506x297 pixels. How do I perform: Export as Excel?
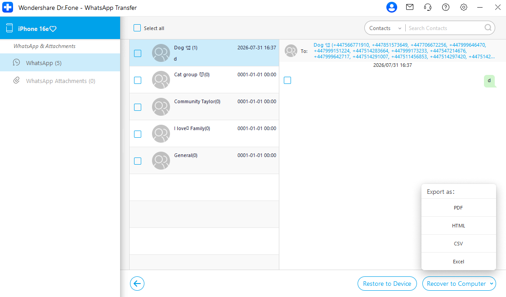(x=459, y=262)
